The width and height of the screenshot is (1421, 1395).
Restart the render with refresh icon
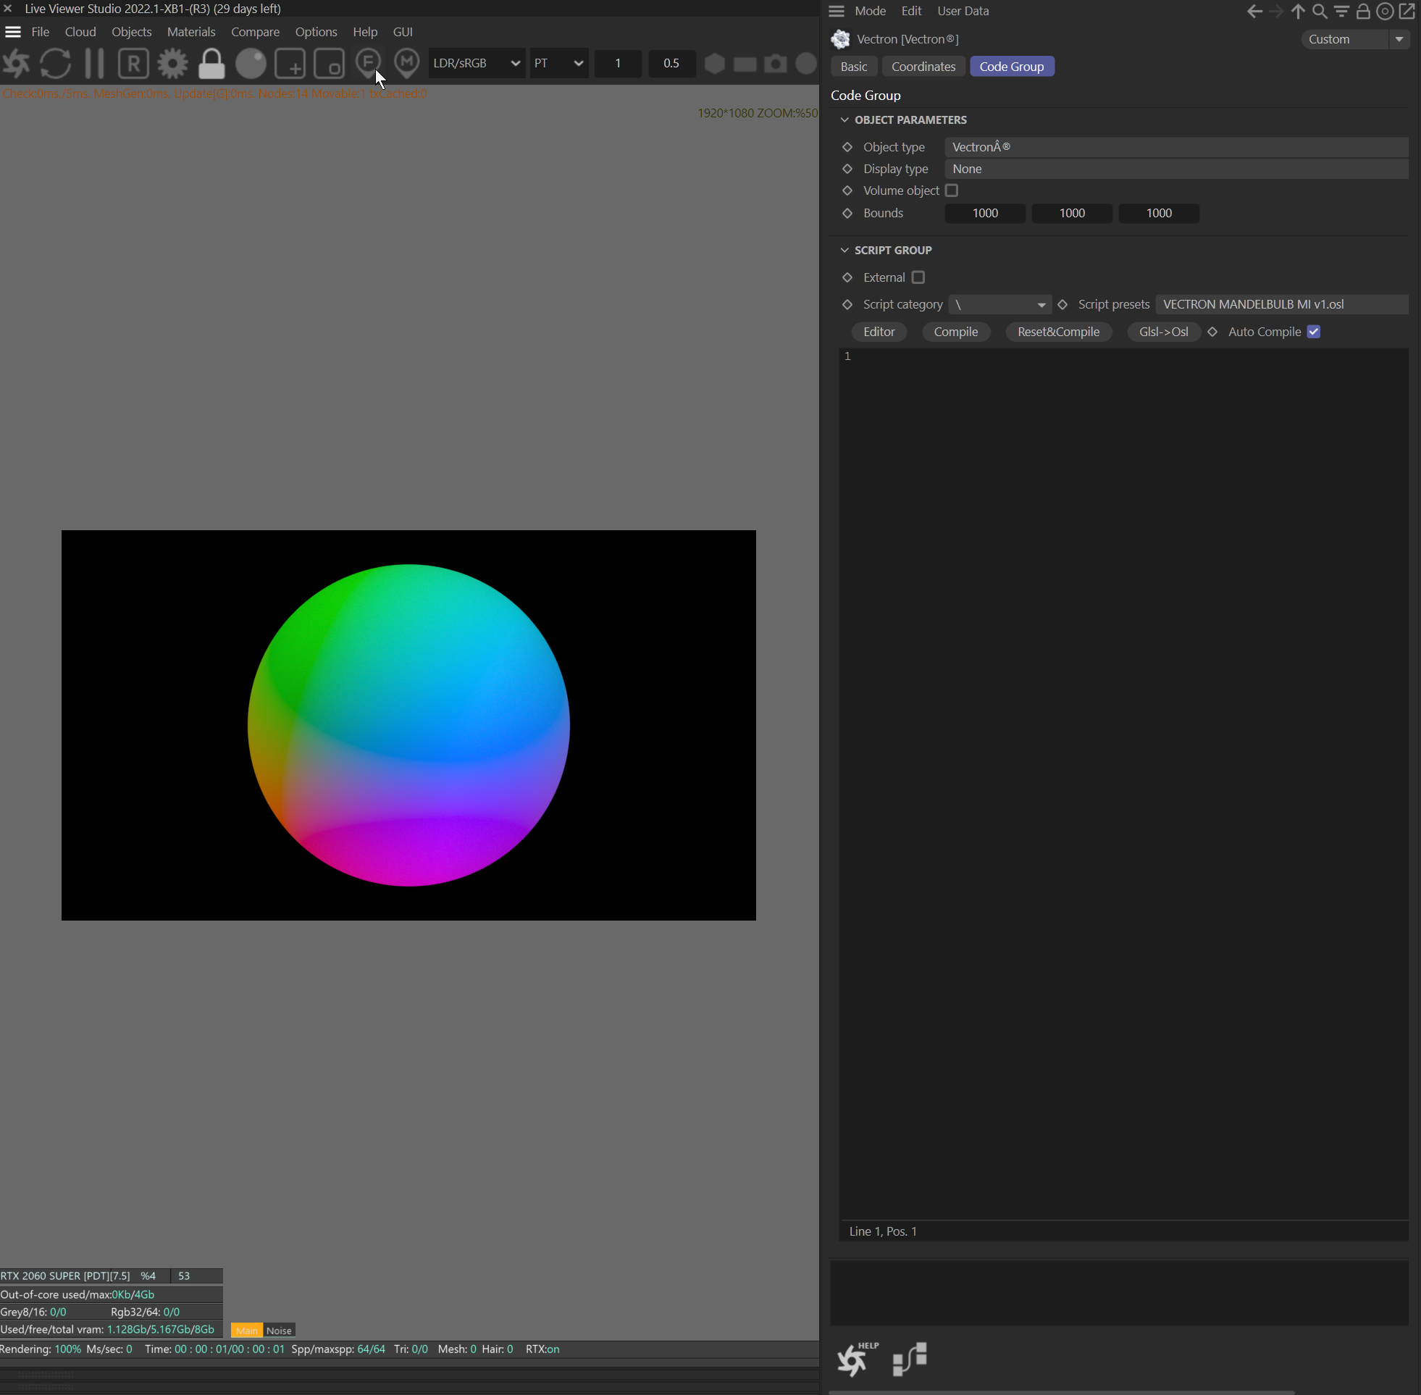coord(56,64)
